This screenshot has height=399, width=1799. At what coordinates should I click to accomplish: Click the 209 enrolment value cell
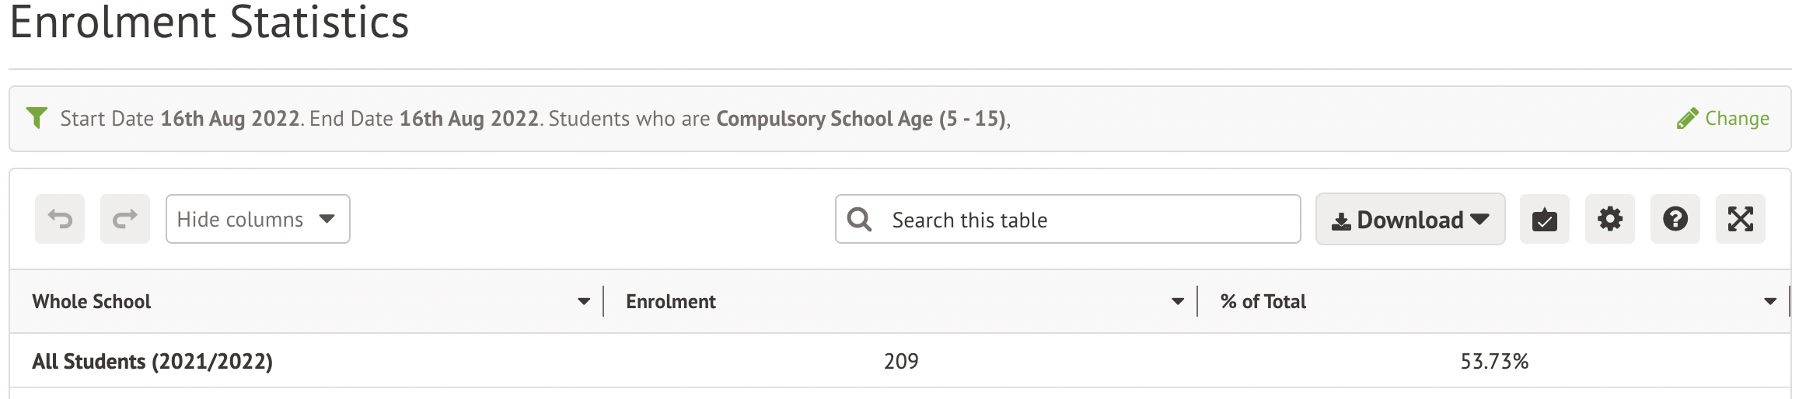click(x=901, y=361)
